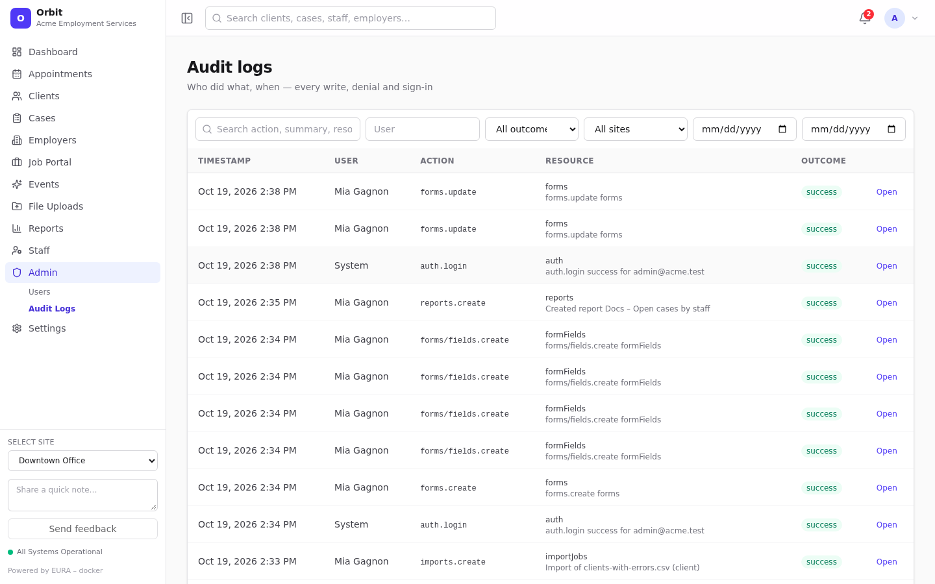Click the Job Portal briefcase icon
This screenshot has width=935, height=584.
coord(17,162)
